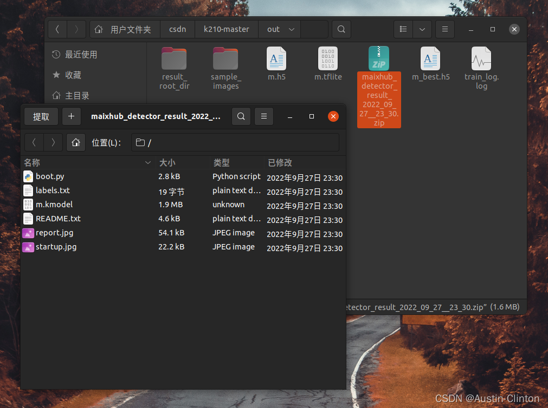Click the archive home location button

pos(76,142)
